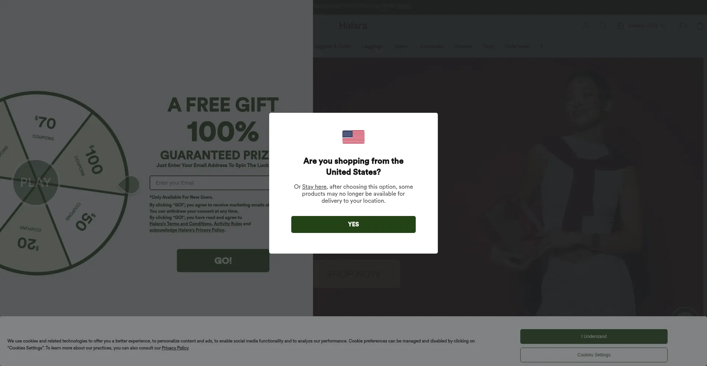Click the globe region icon
The image size is (707, 366).
pyautogui.click(x=620, y=25)
